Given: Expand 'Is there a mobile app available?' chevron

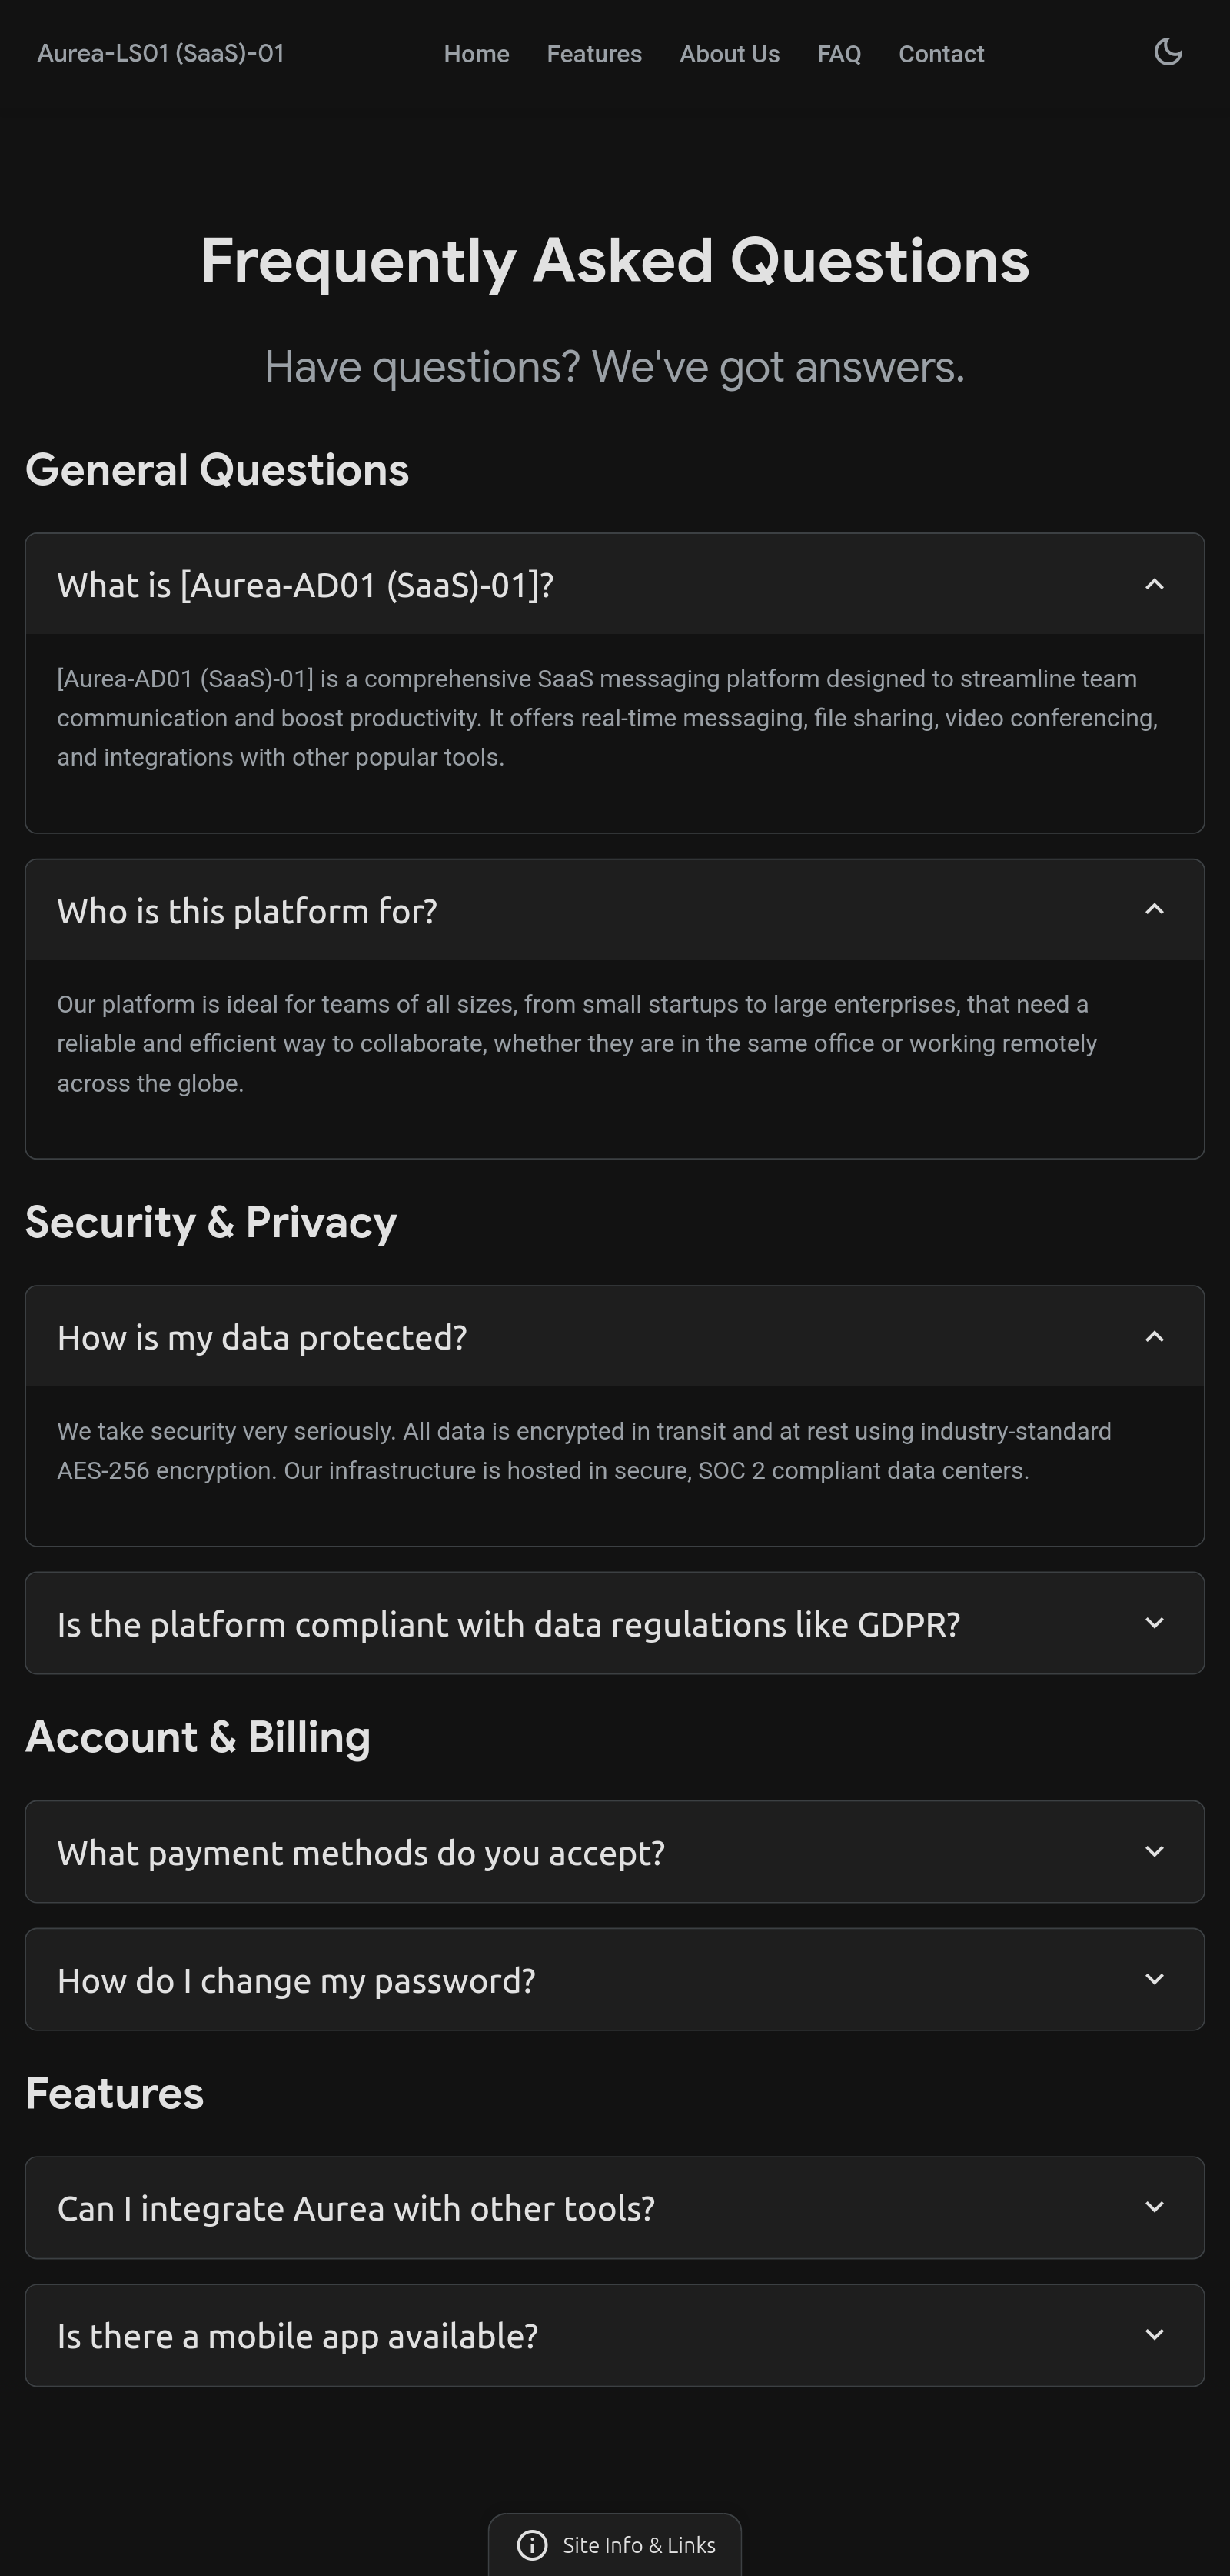Looking at the screenshot, I should coord(1154,2335).
